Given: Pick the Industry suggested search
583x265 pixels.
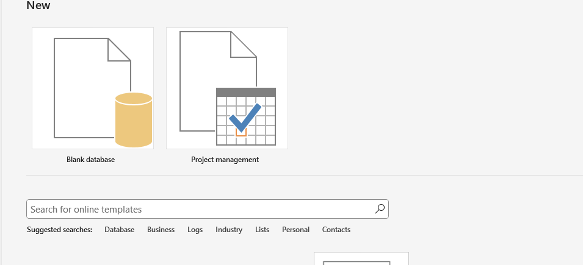Looking at the screenshot, I should [x=229, y=230].
